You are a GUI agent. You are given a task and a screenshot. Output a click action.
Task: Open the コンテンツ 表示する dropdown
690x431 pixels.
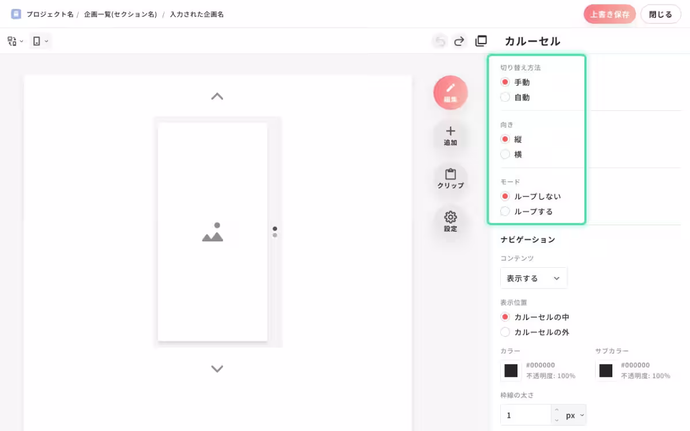[534, 278]
